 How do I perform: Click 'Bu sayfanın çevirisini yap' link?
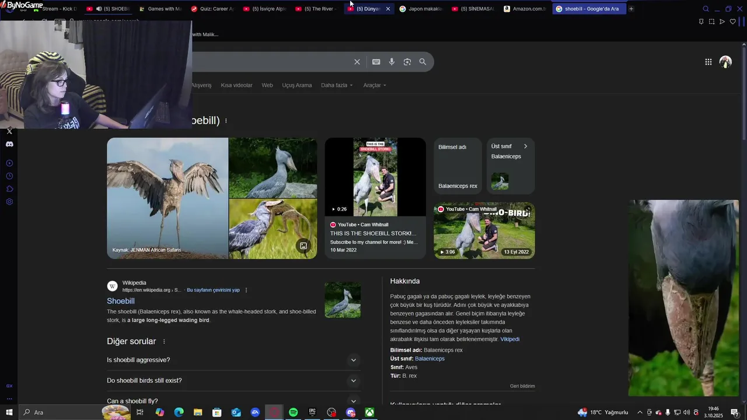pos(213,290)
